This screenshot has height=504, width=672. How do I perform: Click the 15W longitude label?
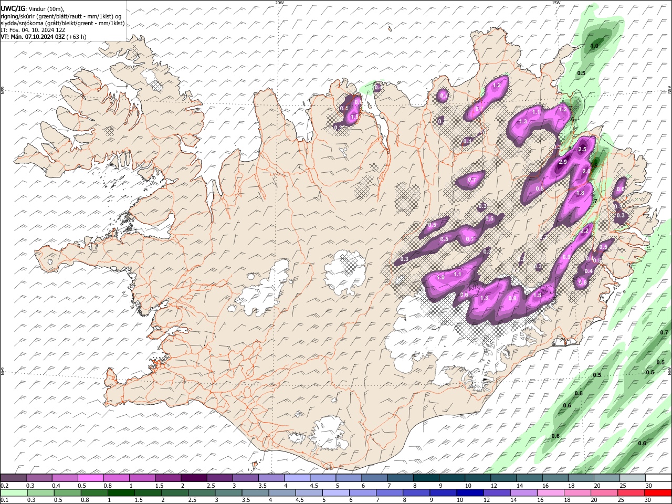[x=556, y=3]
